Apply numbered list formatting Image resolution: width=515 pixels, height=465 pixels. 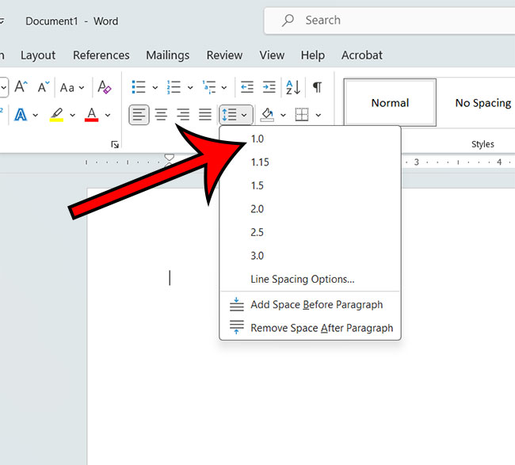174,87
